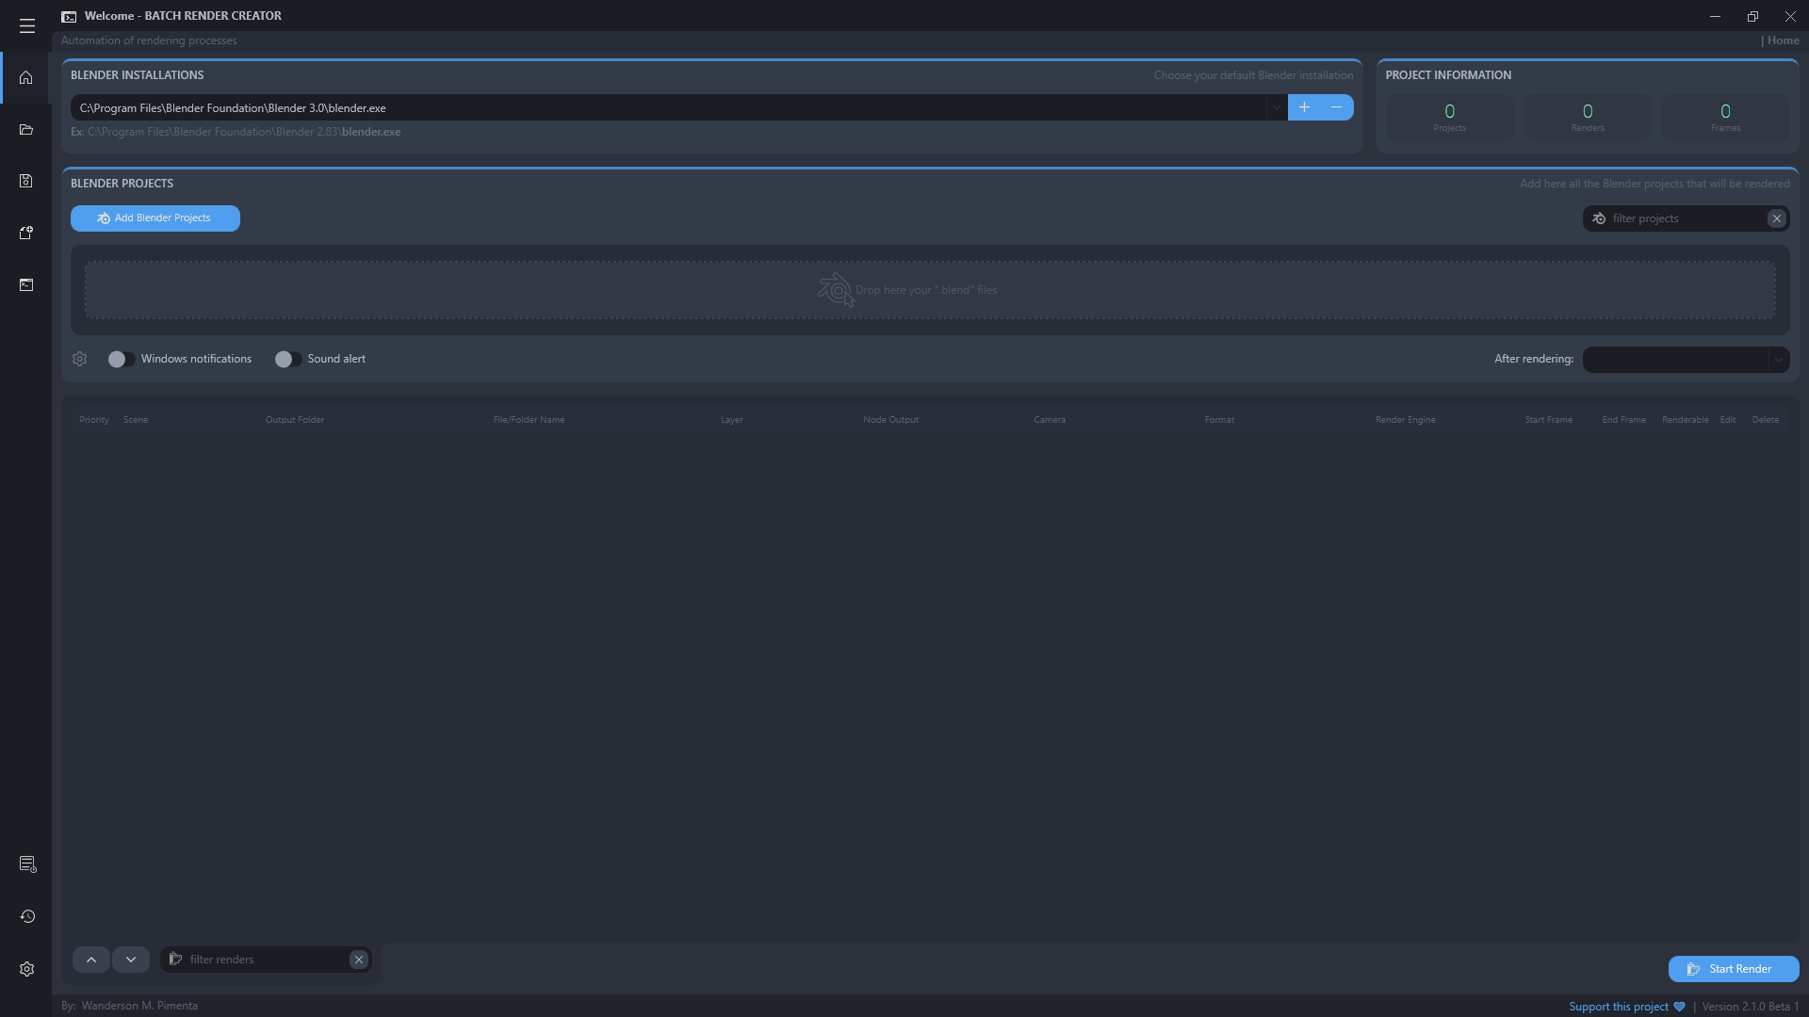Image resolution: width=1809 pixels, height=1017 pixels.
Task: Click the Camera column header
Action: coord(1050,420)
